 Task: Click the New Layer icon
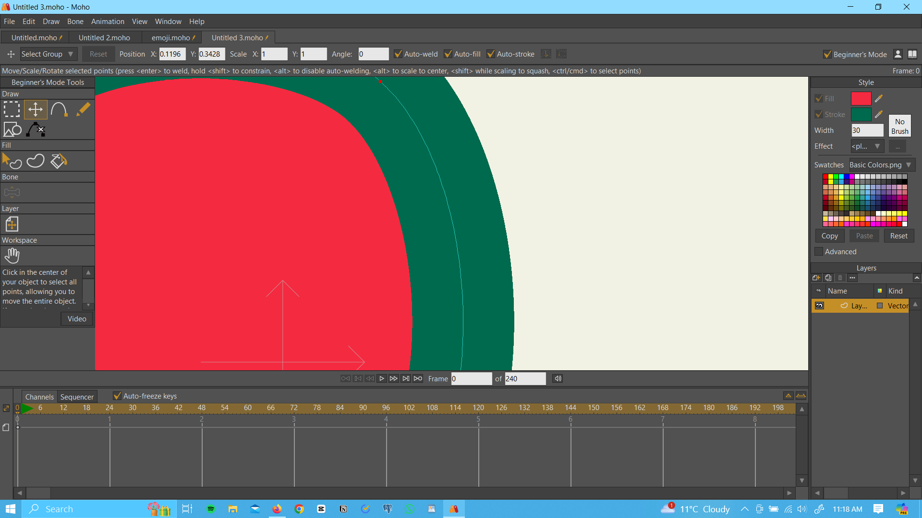pyautogui.click(x=816, y=278)
